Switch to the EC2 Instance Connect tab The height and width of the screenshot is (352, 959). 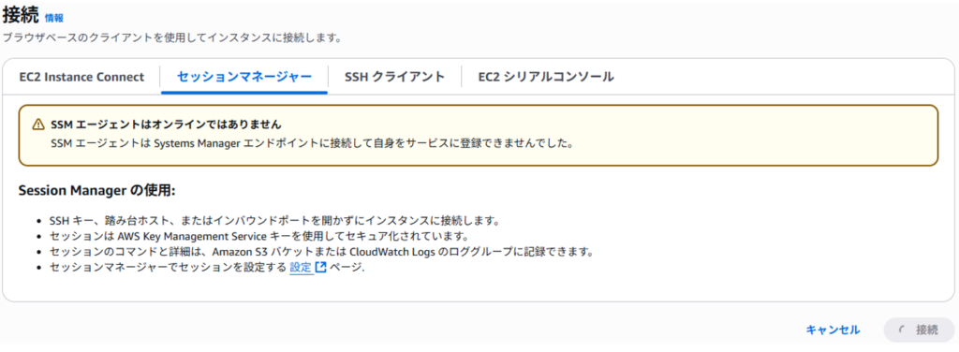[x=82, y=77]
